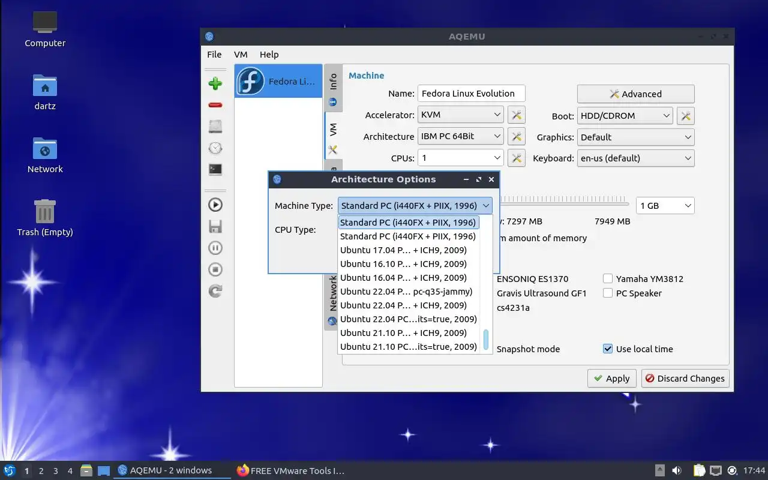Open the FREE VMware Tools Firefox taskbar entry

(291, 470)
